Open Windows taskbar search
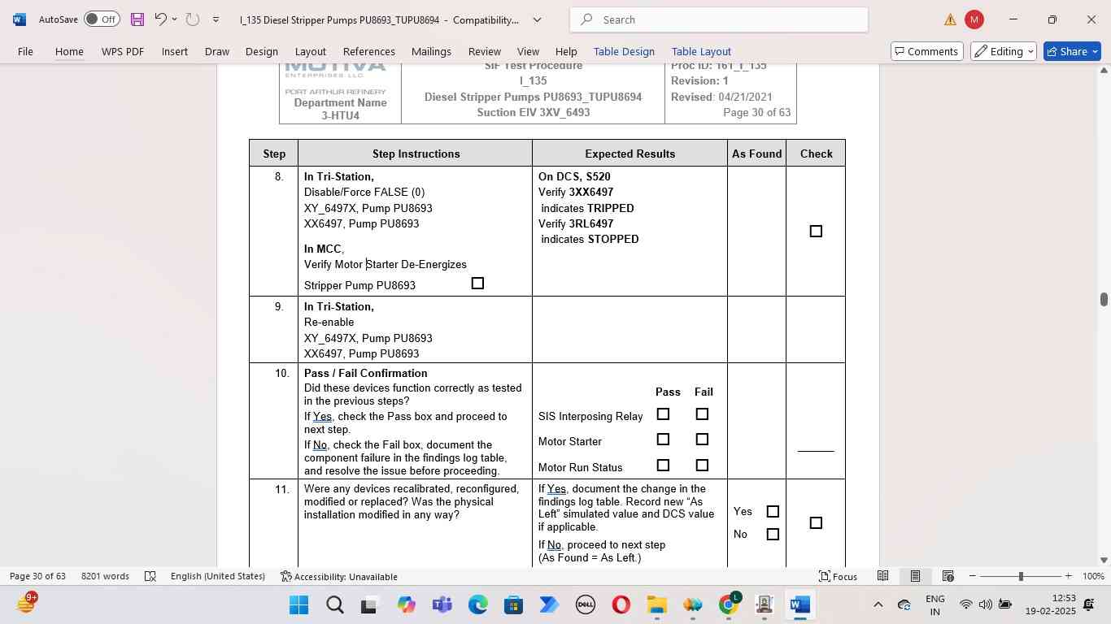The height and width of the screenshot is (624, 1111). click(x=334, y=605)
